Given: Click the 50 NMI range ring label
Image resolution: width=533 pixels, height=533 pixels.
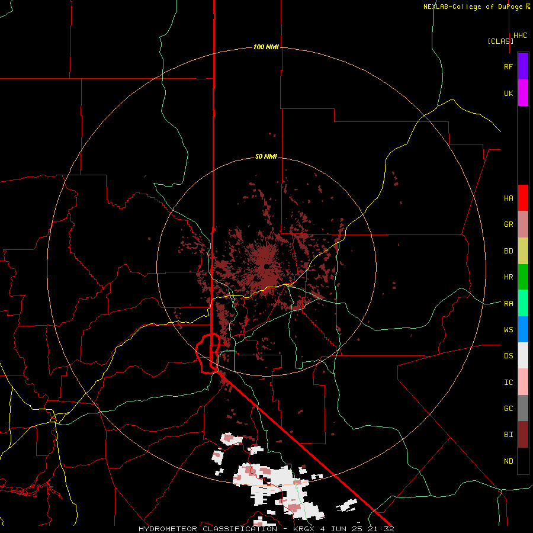Looking at the screenshot, I should [266, 156].
